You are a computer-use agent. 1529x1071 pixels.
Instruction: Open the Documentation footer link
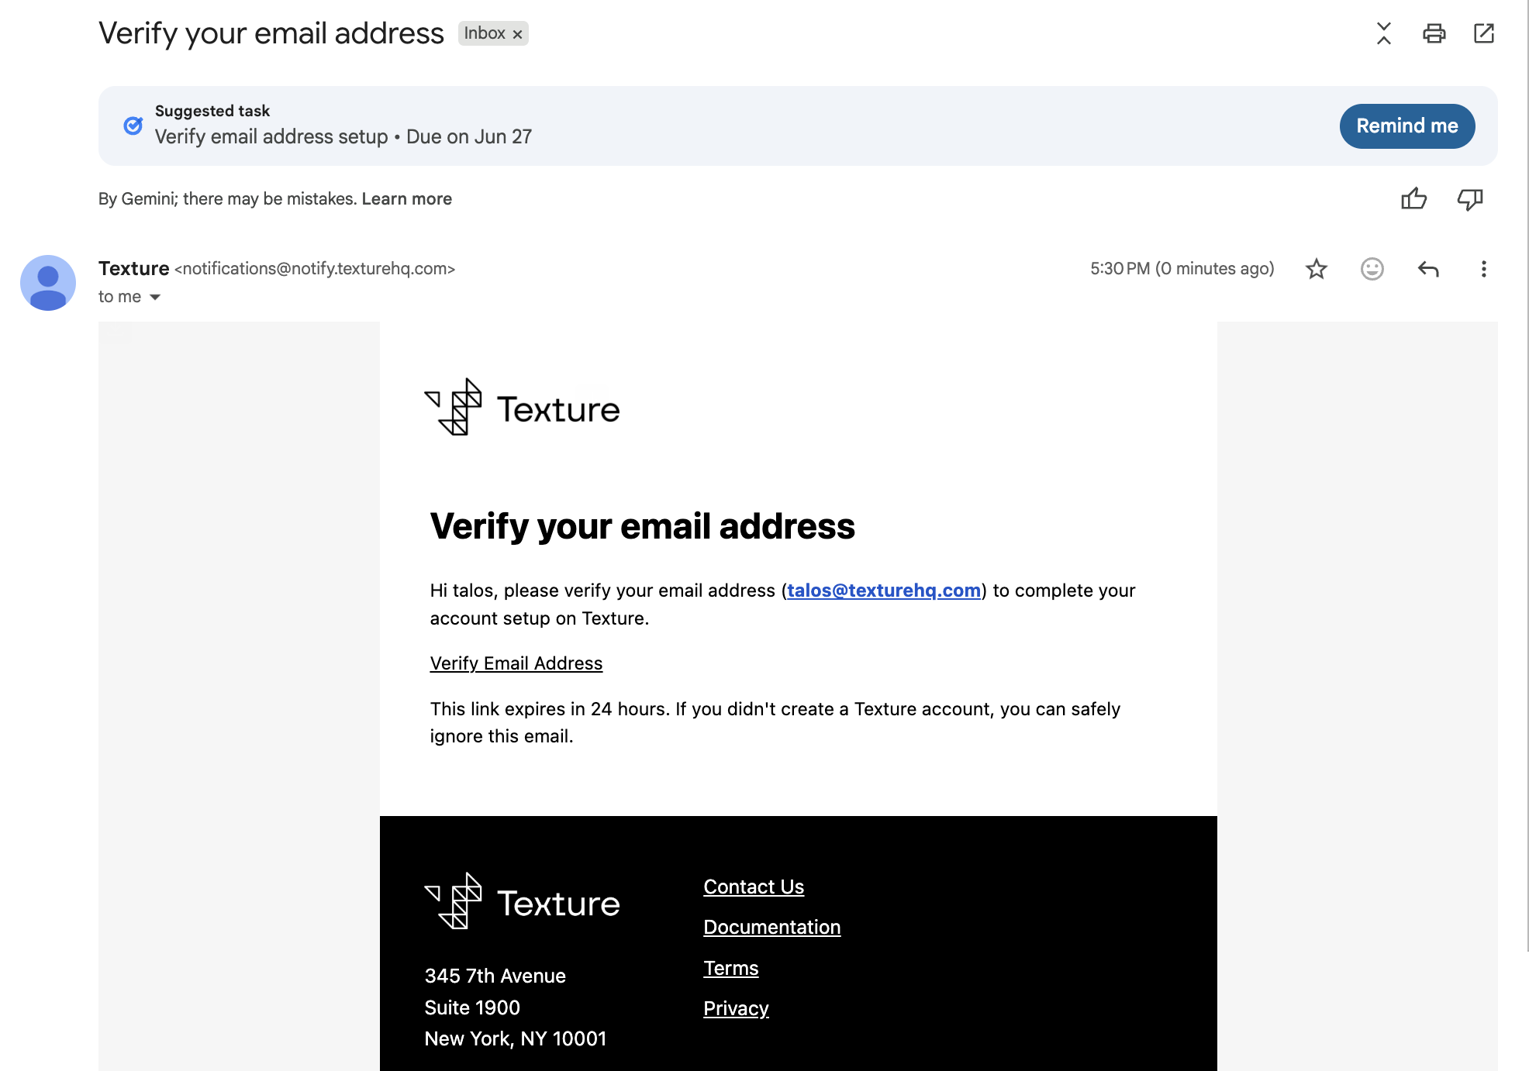click(771, 928)
